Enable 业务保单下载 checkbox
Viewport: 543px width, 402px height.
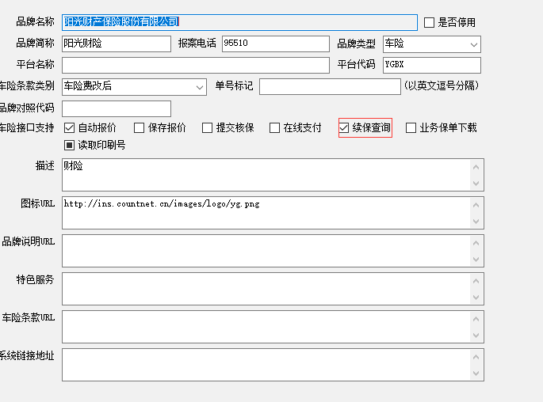click(411, 128)
